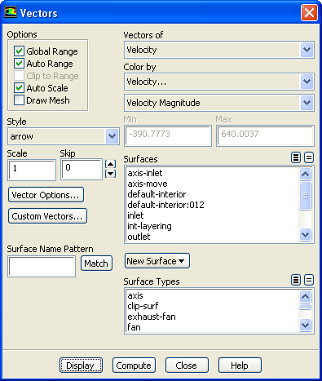Click the Custom Vectors... button
The width and height of the screenshot is (322, 381).
[47, 216]
